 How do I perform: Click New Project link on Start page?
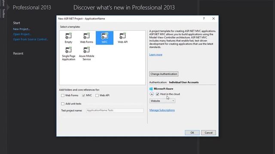pos(21,29)
